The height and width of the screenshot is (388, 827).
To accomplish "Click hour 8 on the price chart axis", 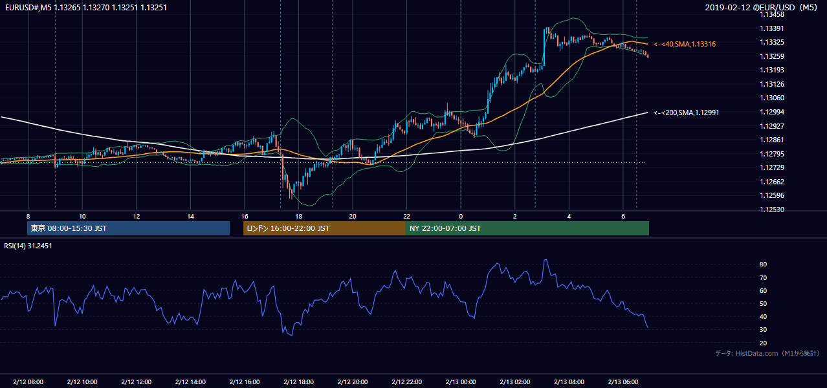I will click(x=28, y=216).
